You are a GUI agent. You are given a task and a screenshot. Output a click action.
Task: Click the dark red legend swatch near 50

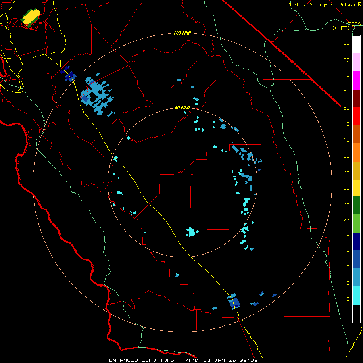pos(356,99)
